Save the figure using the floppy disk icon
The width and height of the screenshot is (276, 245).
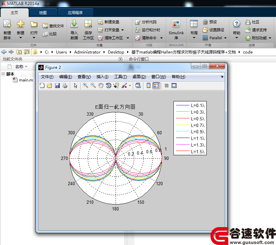pos(57,85)
